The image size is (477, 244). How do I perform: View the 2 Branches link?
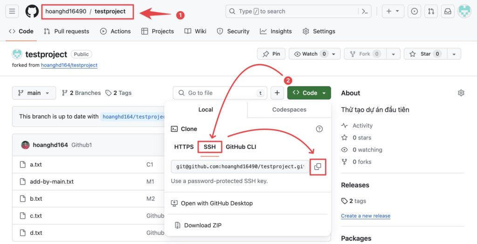coord(81,93)
